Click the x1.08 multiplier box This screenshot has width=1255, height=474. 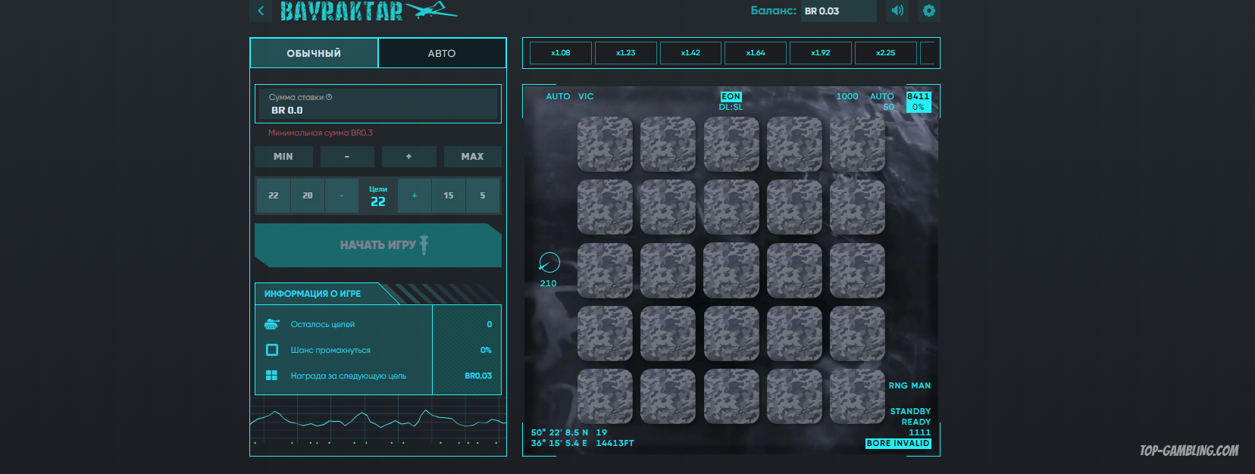[x=561, y=53]
